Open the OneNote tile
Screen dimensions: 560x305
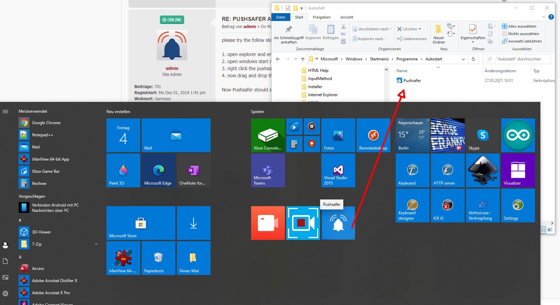pyautogui.click(x=194, y=170)
